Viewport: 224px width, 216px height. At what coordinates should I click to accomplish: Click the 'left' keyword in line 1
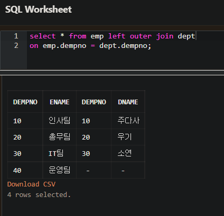[x=117, y=36]
